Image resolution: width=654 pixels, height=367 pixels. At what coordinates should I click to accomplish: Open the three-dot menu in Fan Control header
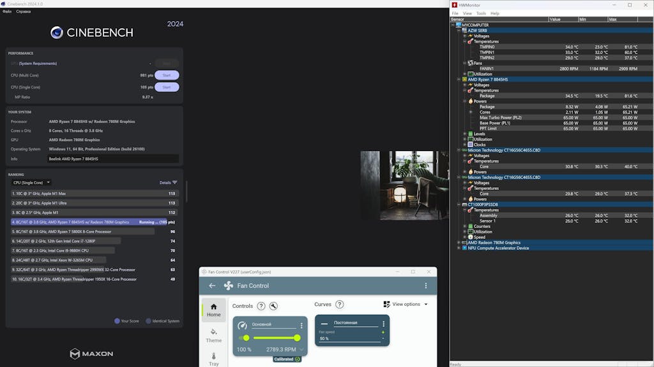[427, 285]
